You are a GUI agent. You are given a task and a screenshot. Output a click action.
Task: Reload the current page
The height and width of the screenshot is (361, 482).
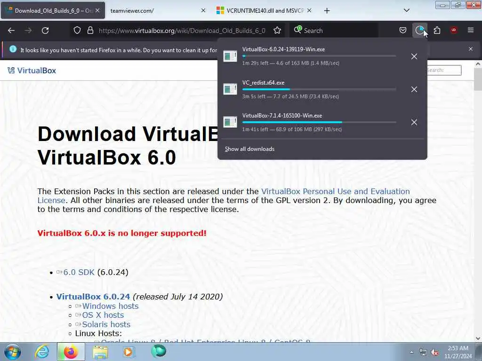pos(45,31)
